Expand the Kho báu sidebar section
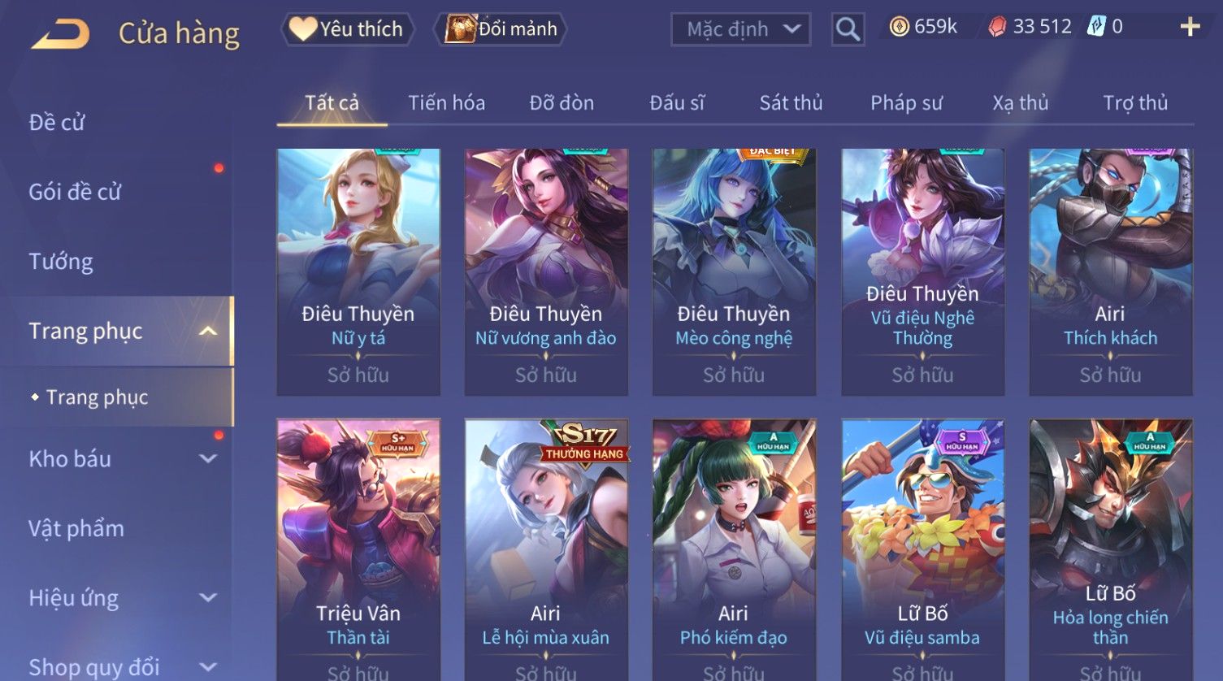Viewport: 1223px width, 681px height. click(x=208, y=458)
